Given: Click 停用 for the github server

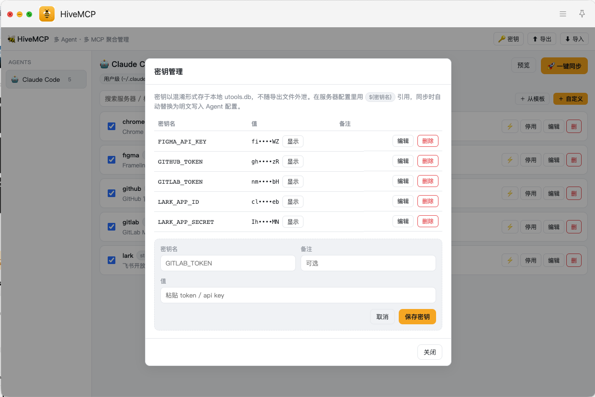Looking at the screenshot, I should 531,193.
